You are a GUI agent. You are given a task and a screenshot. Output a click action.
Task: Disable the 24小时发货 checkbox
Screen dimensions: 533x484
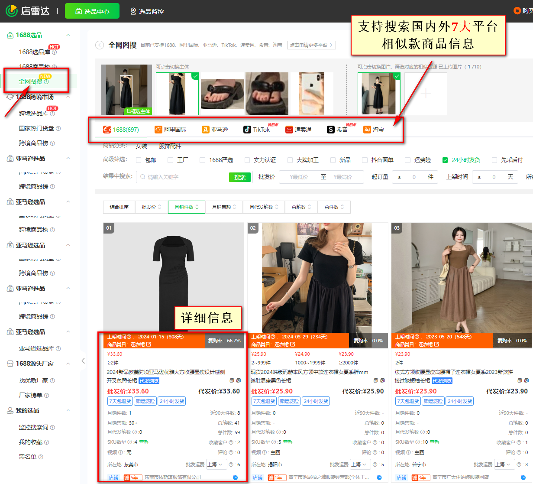coord(445,159)
